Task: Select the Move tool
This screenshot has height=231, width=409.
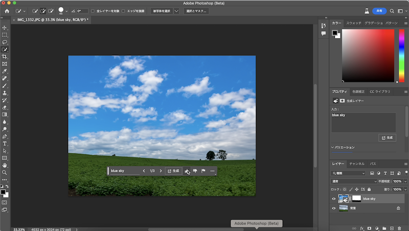Action: (x=5, y=28)
